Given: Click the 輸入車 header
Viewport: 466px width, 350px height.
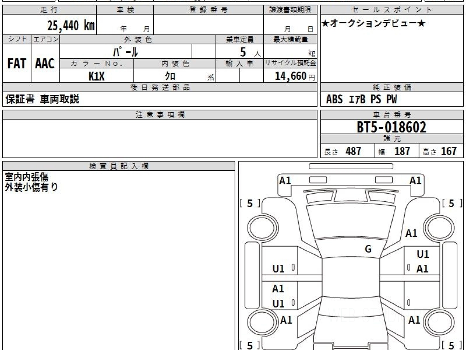Looking at the screenshot, I should coord(240,63).
